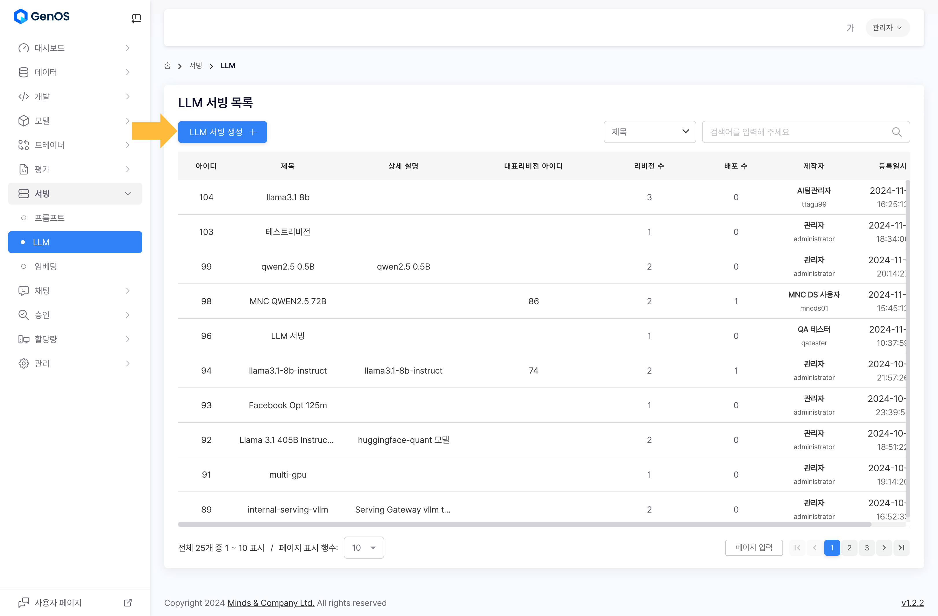Click the 관리 gear icon
Screen dimensions: 938x616
(x=24, y=363)
